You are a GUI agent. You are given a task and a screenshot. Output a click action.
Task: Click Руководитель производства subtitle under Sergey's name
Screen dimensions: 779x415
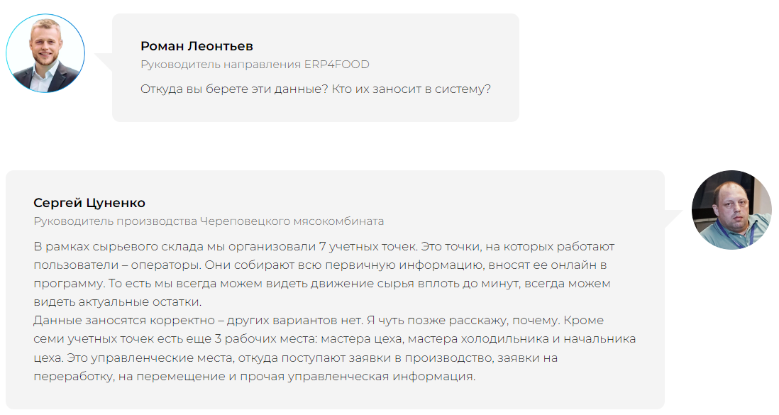coord(115,221)
